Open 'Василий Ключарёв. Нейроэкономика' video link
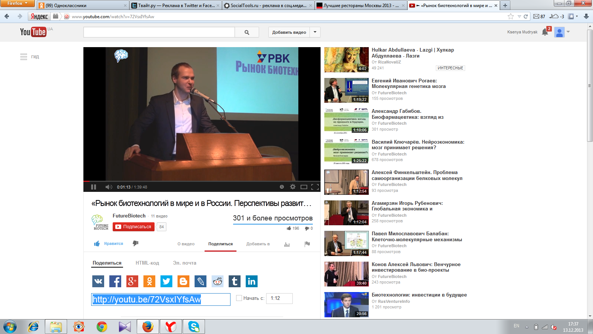The image size is (593, 334). click(418, 145)
